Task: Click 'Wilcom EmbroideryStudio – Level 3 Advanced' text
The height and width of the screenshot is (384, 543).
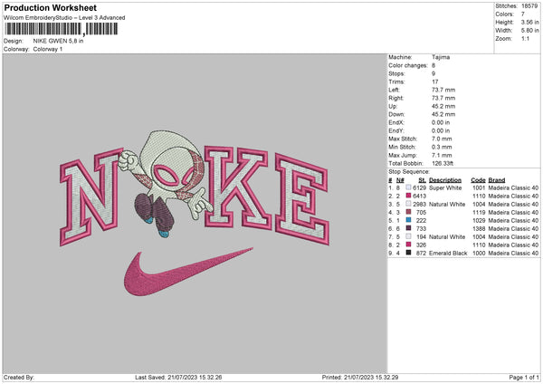Action: click(64, 18)
